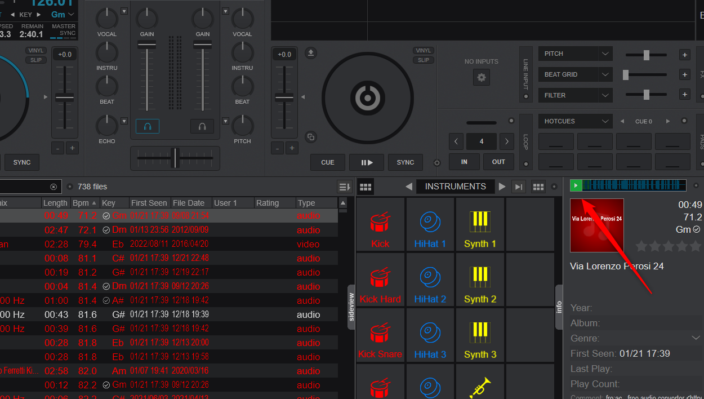Image resolution: width=704 pixels, height=399 pixels.
Task: Switch sampler to grid view left of INSTRUMENTS
Action: [x=366, y=187]
